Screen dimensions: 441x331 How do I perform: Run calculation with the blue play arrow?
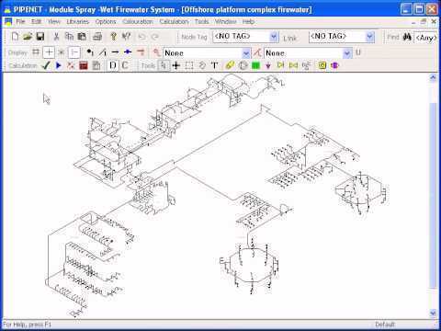[x=59, y=65]
